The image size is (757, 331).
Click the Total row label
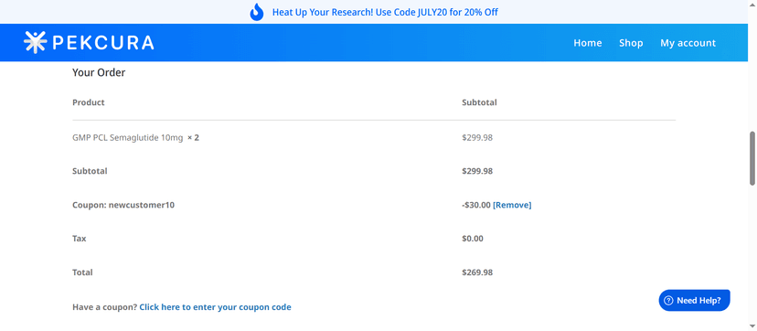(x=82, y=272)
